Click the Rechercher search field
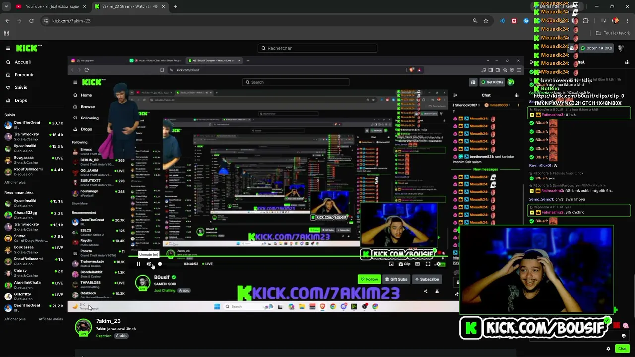Screen dimensions: 635x357 tap(317, 48)
